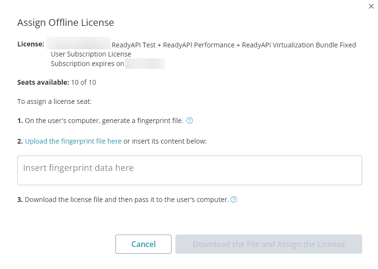Click 'Download the File and Assign the License'
Screen dimensions: 378x269
(269, 244)
